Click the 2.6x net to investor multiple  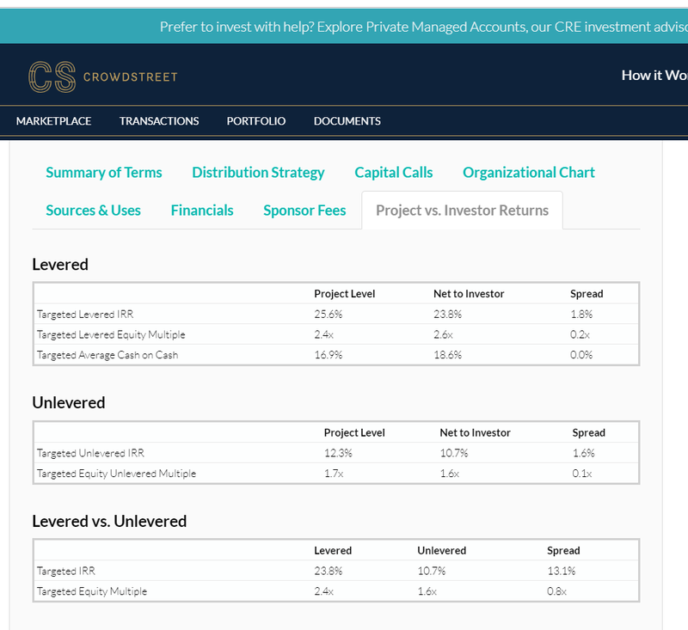tap(443, 334)
